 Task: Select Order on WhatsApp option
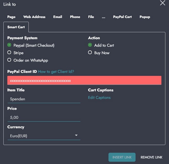click(x=9, y=60)
